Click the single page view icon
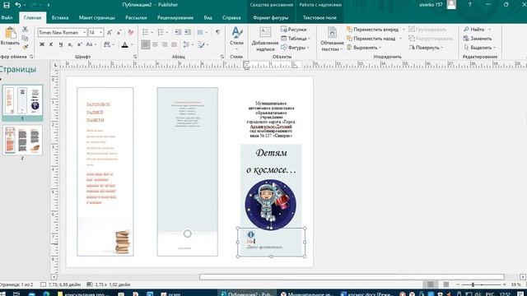The height and width of the screenshot is (296, 527). (431, 284)
